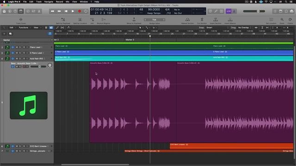Solo the E Piano Lead track
This screenshot has width=296, height=166.
click(x=20, y=53)
